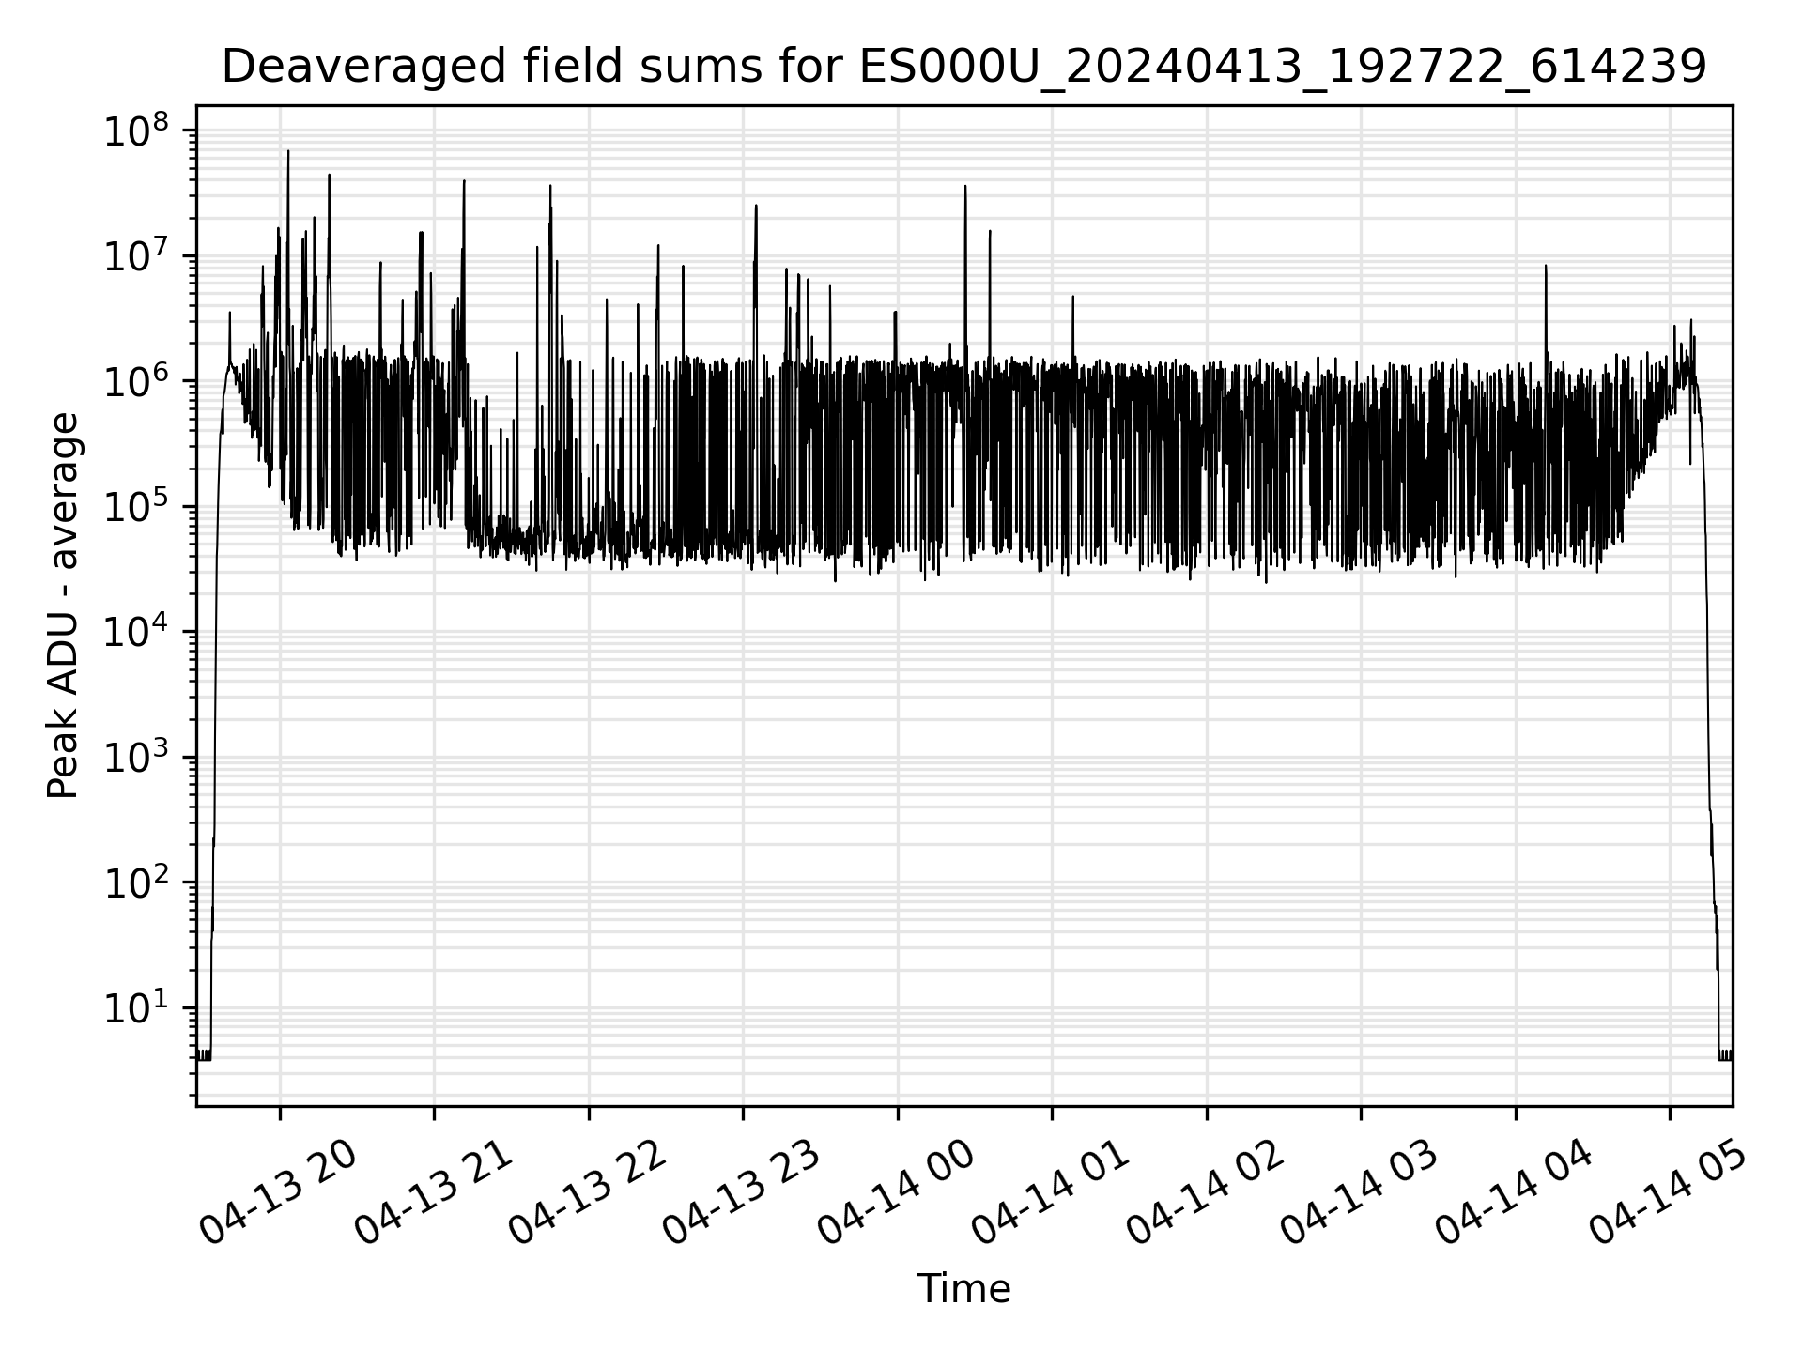Click the x-axis tick label '04-14 03'
The image size is (1803, 1352).
pyautogui.click(x=1361, y=1192)
